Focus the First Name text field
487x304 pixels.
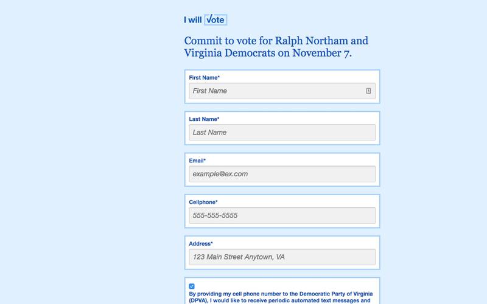pos(277,91)
